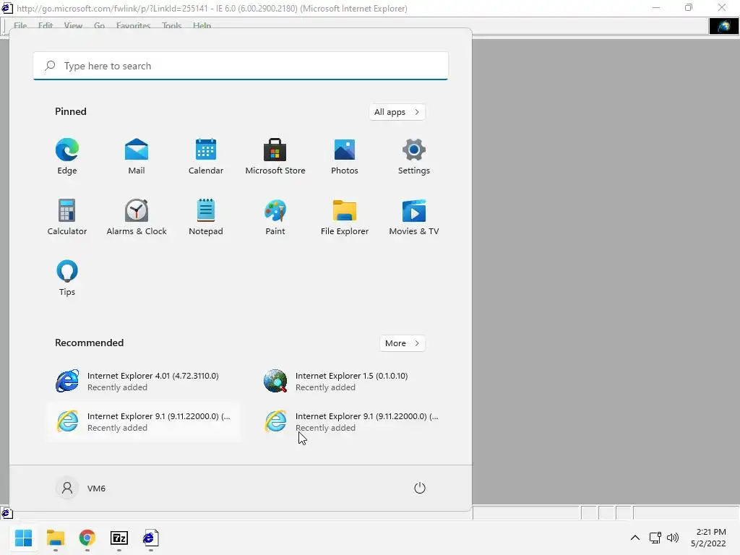
Task: Switch to Internet Explorer taskbar icon
Action: pyautogui.click(x=150, y=538)
